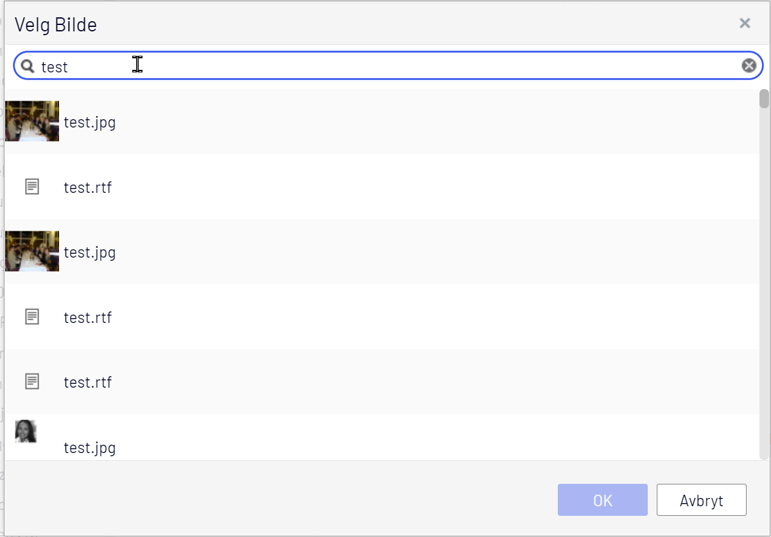
Task: Pick the third test.rtf file name
Action: [x=88, y=382]
